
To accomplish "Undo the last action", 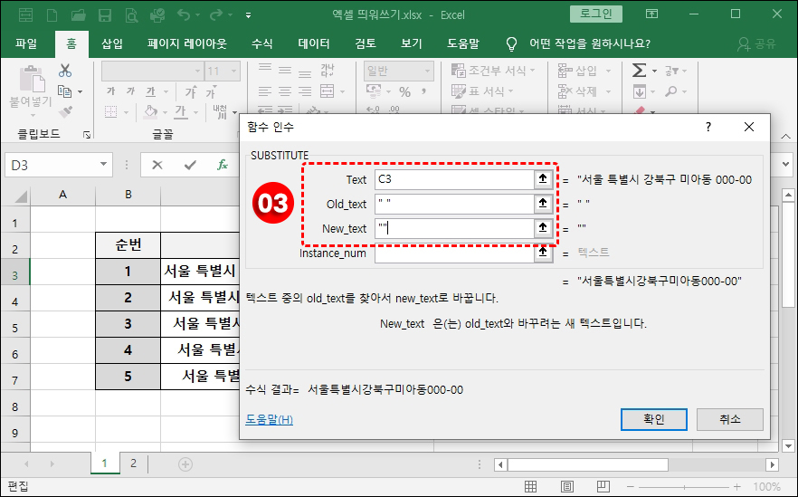I will tap(183, 14).
